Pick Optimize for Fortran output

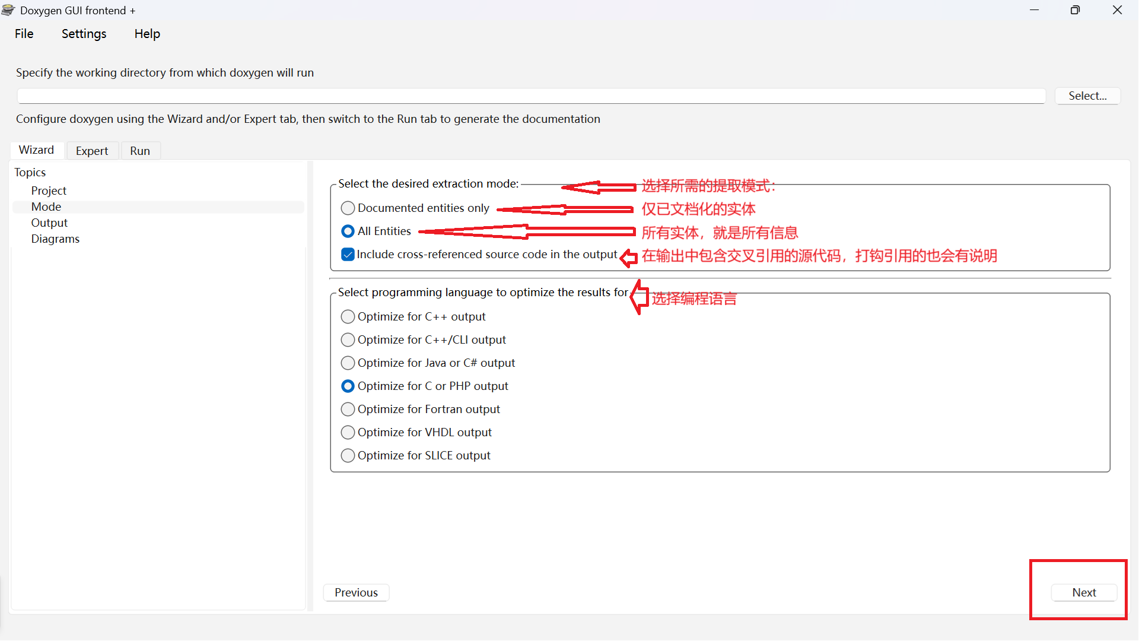coord(348,410)
